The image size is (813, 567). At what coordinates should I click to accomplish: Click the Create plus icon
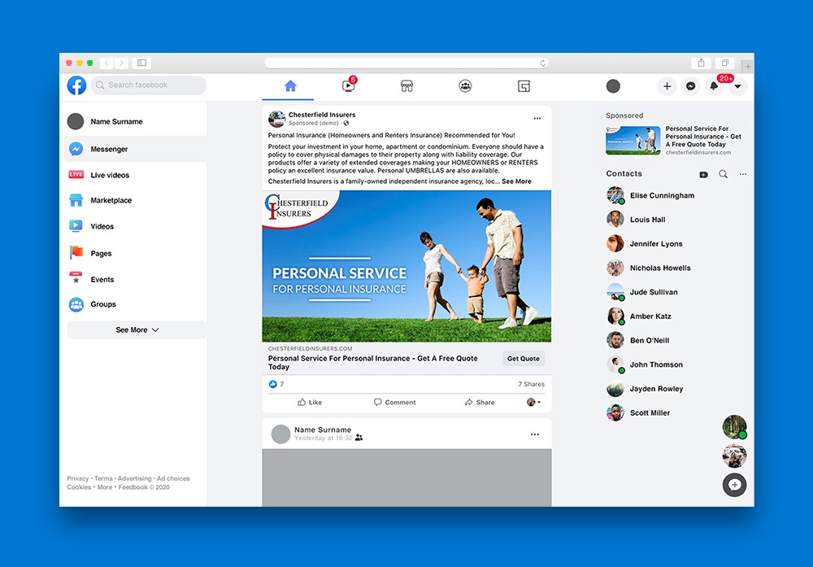pyautogui.click(x=667, y=86)
